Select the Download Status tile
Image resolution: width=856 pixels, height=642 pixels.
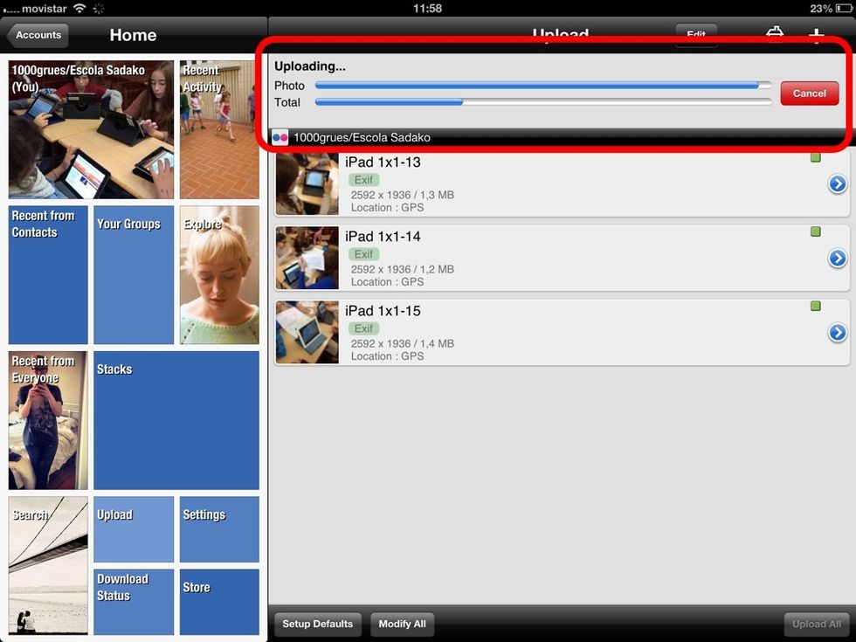click(x=134, y=602)
